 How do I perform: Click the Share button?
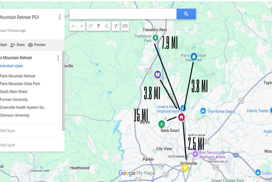point(18,45)
